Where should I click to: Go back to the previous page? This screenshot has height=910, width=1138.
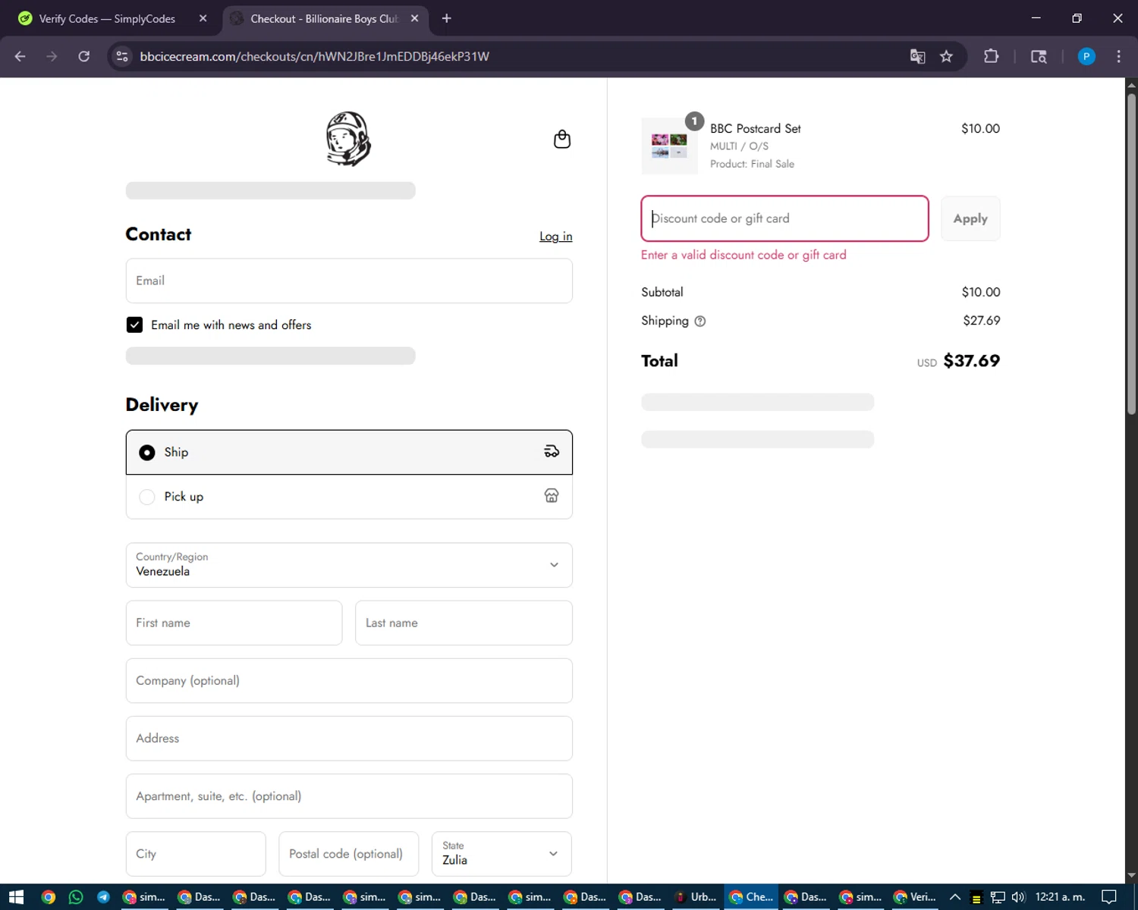[x=20, y=56]
